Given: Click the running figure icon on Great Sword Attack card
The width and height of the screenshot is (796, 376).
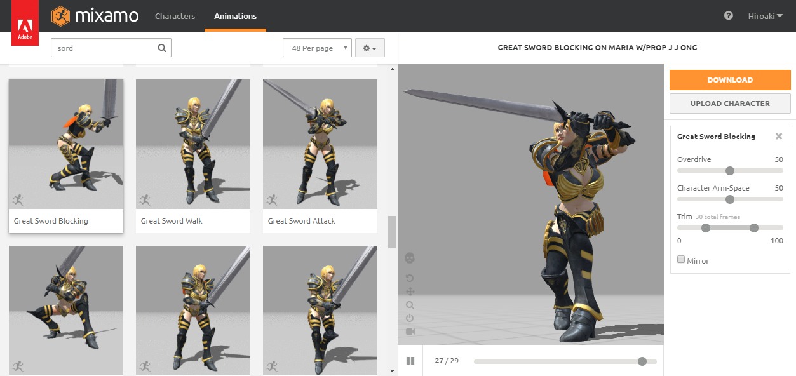Looking at the screenshot, I should pyautogui.click(x=272, y=199).
